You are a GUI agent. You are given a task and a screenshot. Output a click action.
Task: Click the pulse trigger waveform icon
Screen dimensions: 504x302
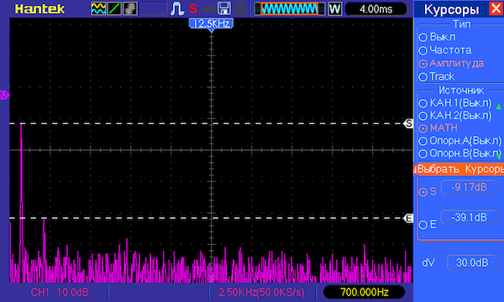[x=177, y=8]
